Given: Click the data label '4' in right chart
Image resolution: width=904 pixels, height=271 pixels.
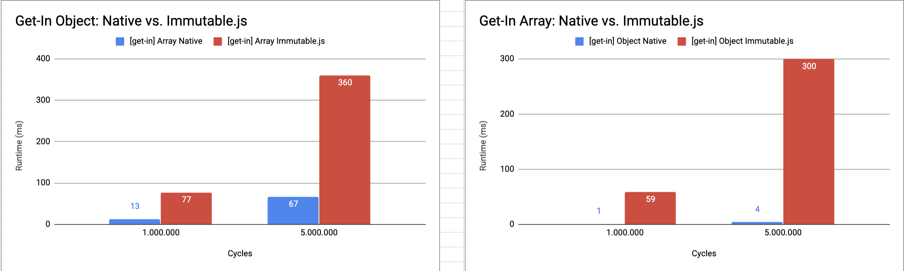Looking at the screenshot, I should pyautogui.click(x=757, y=209).
